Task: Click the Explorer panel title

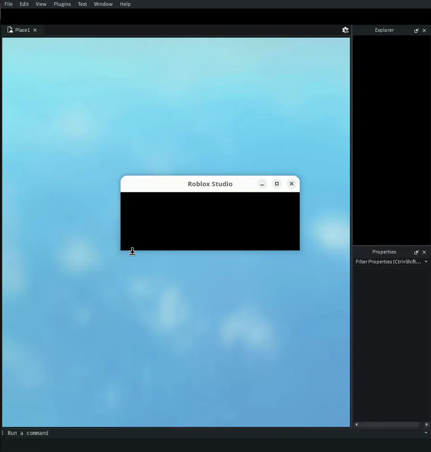Action: 384,30
